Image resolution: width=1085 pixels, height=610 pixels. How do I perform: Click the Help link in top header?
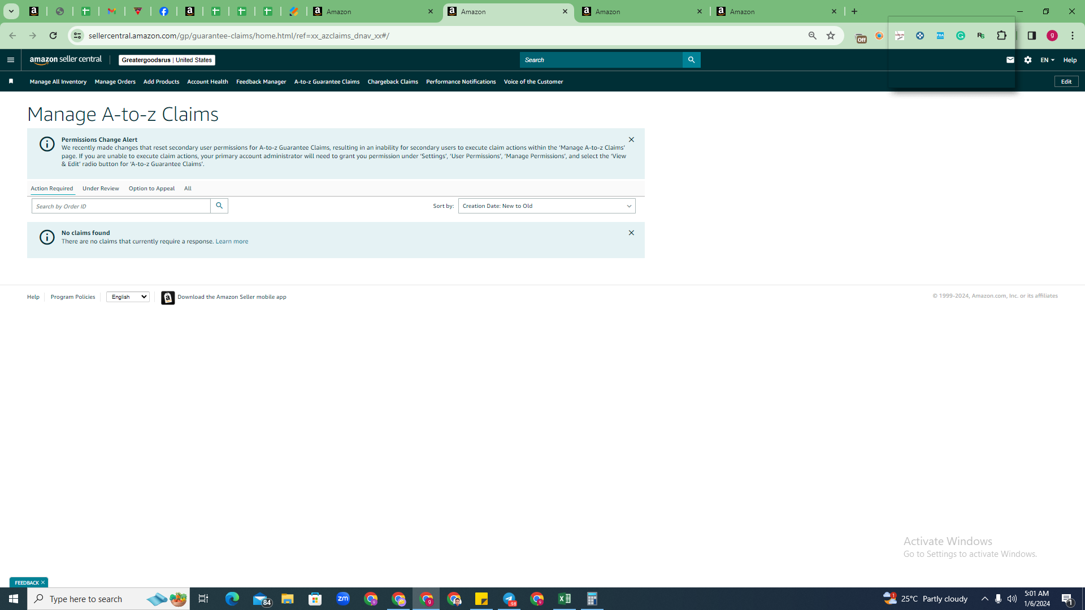[1070, 60]
